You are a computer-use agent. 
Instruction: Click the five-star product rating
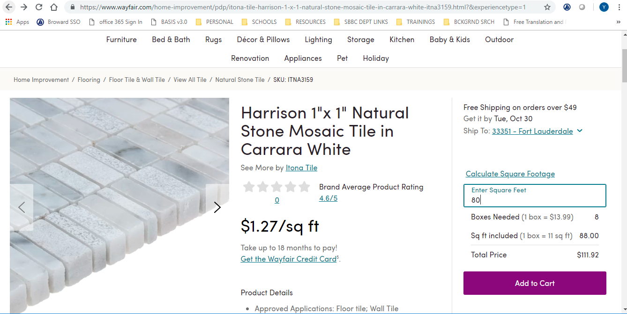coord(276,187)
